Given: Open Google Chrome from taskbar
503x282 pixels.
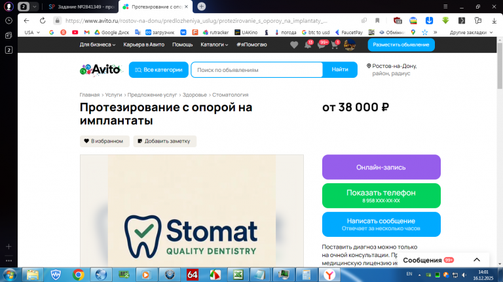Looking at the screenshot, I should [79, 275].
